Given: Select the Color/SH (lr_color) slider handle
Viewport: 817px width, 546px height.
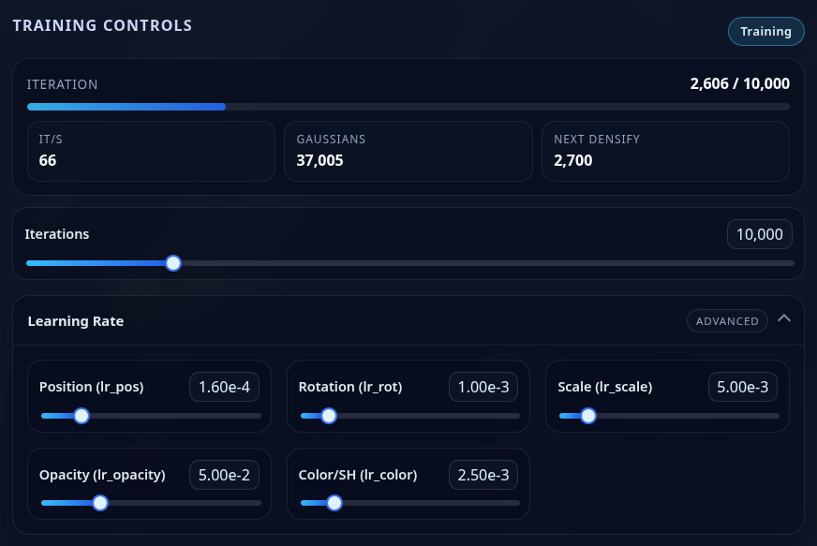Looking at the screenshot, I should coord(334,503).
